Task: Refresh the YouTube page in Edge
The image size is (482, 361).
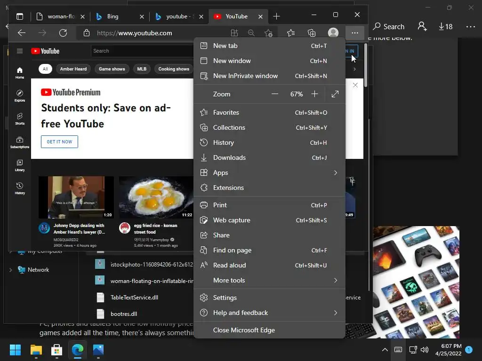Action: [x=63, y=33]
